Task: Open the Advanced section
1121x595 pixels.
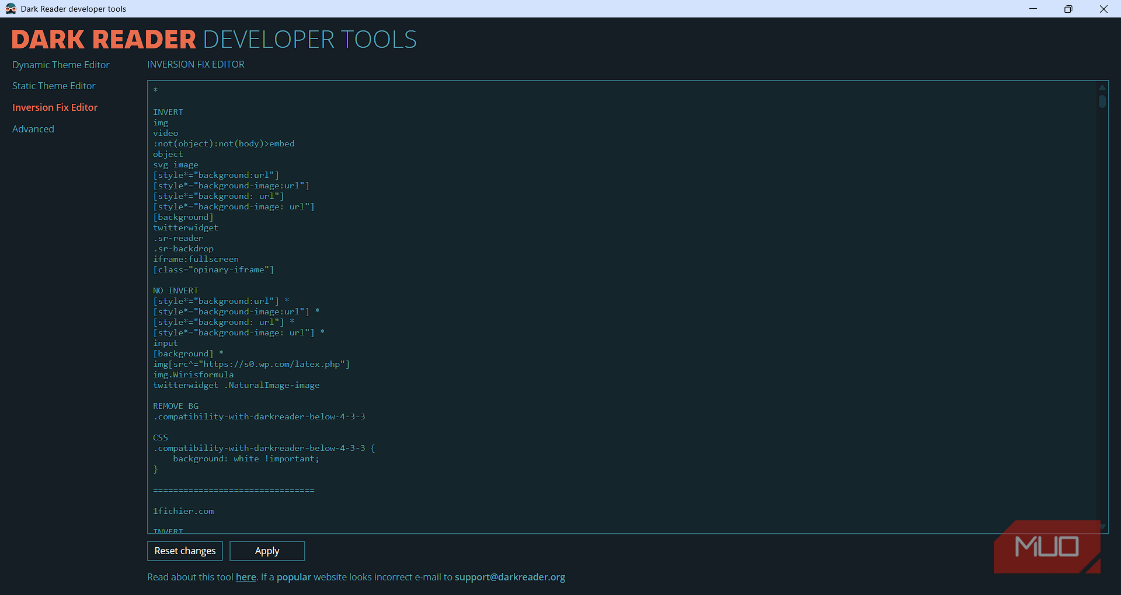Action: coord(33,129)
